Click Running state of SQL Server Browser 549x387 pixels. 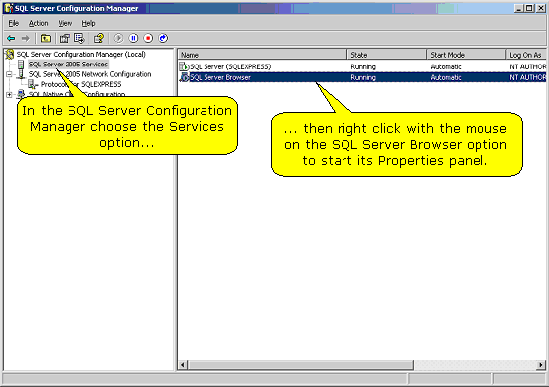(x=363, y=77)
